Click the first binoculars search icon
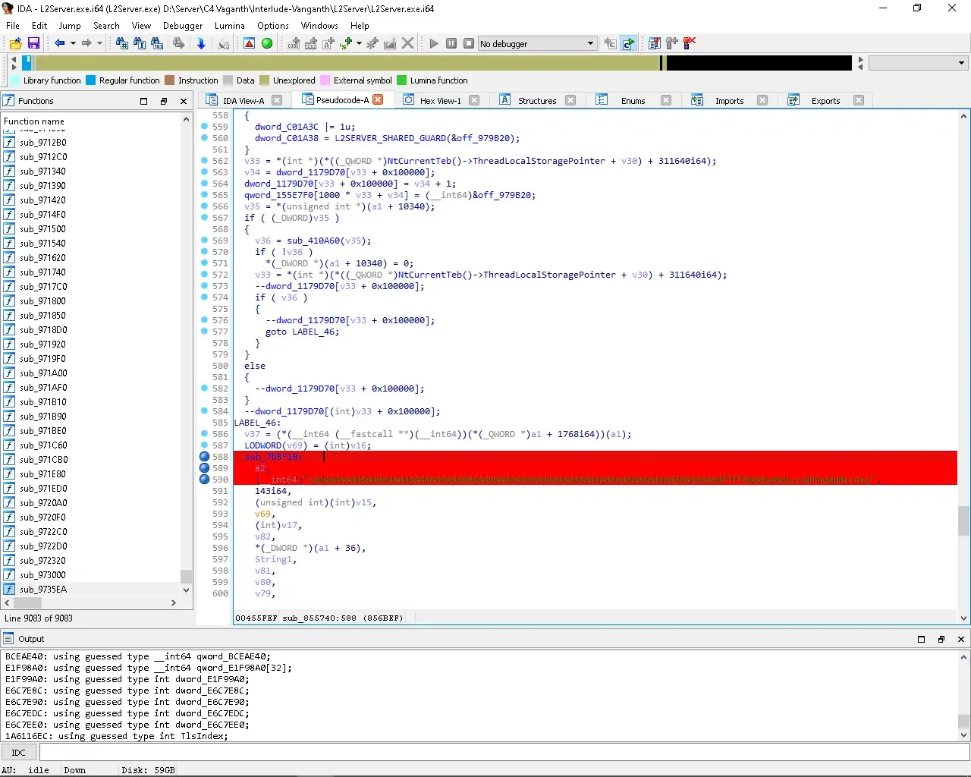This screenshot has height=777, width=971. 122,43
